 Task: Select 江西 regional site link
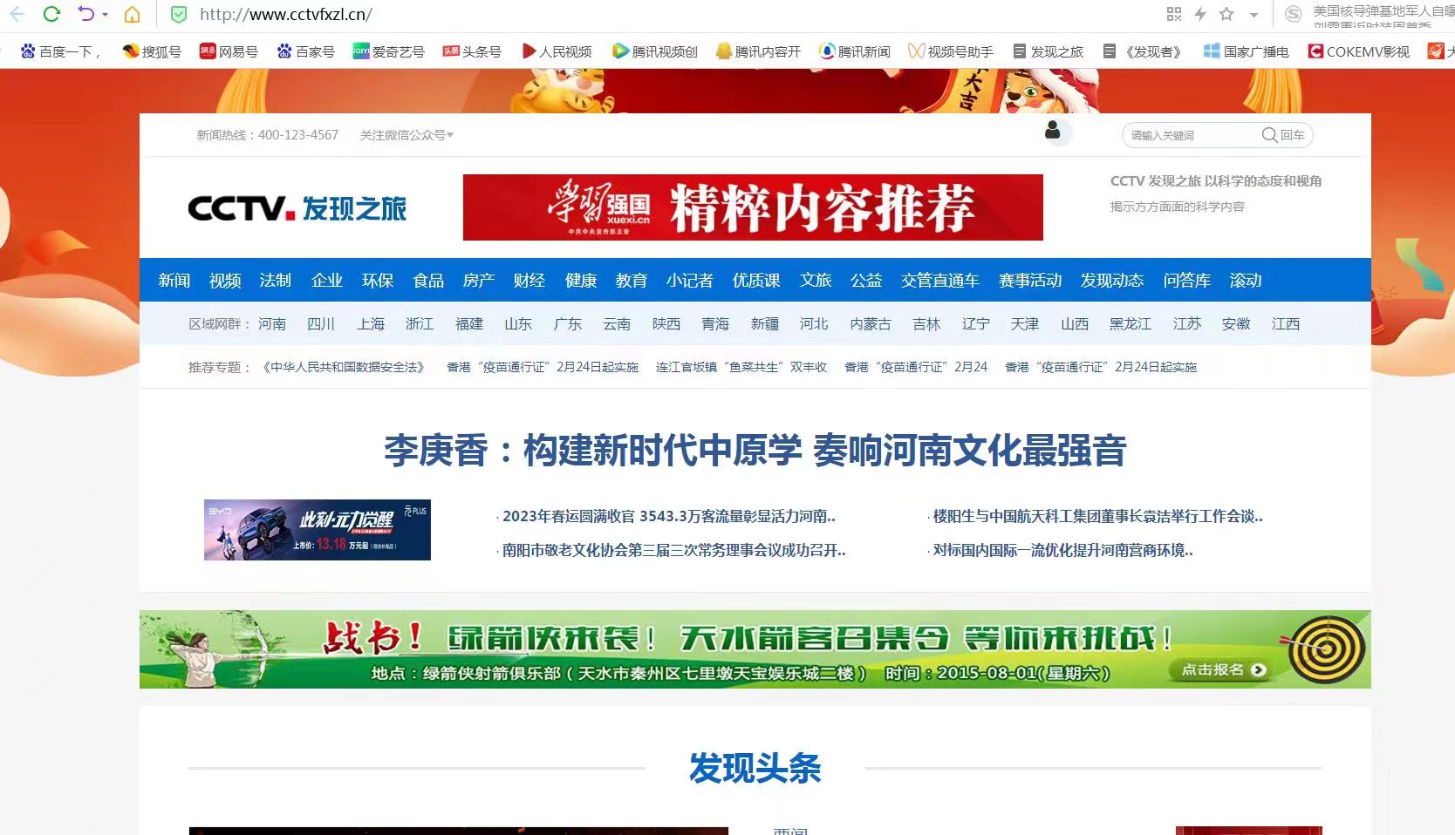pos(1286,323)
